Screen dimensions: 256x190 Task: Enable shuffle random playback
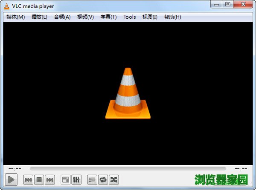(113, 180)
